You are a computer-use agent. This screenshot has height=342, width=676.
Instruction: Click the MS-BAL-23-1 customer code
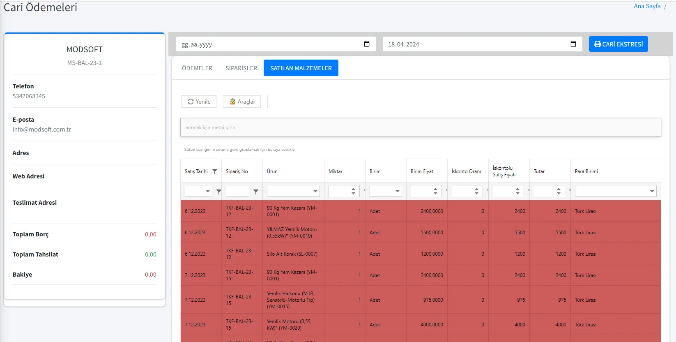[85, 63]
